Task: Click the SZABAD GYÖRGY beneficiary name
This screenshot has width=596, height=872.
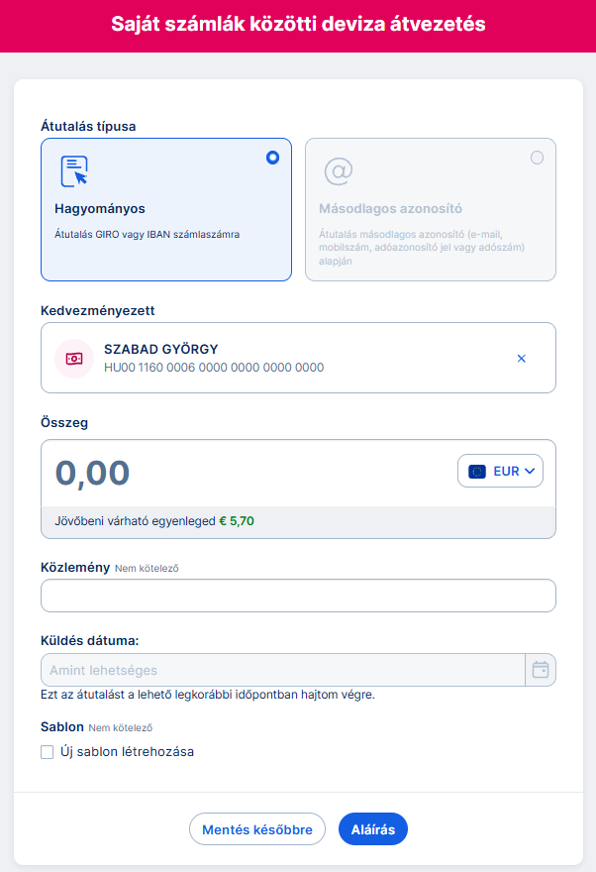Action: click(x=160, y=349)
